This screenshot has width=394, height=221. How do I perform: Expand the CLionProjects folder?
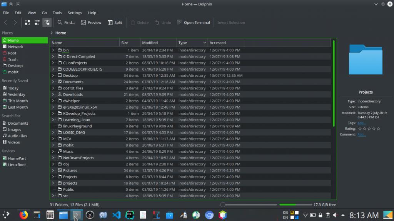pos(53,63)
